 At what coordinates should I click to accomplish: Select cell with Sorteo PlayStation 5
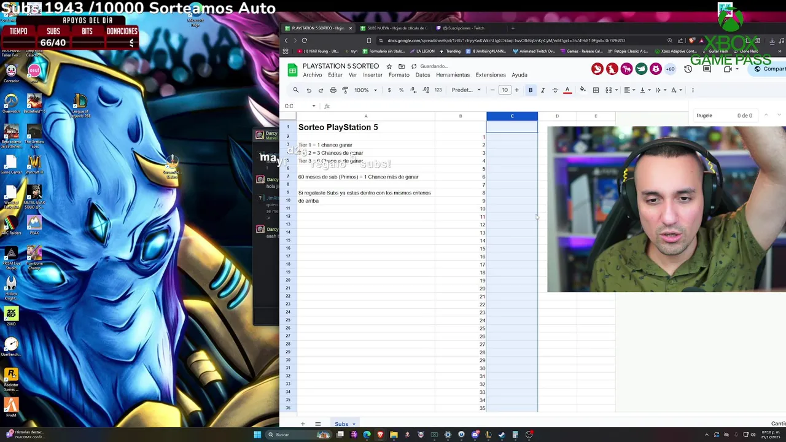tap(366, 127)
